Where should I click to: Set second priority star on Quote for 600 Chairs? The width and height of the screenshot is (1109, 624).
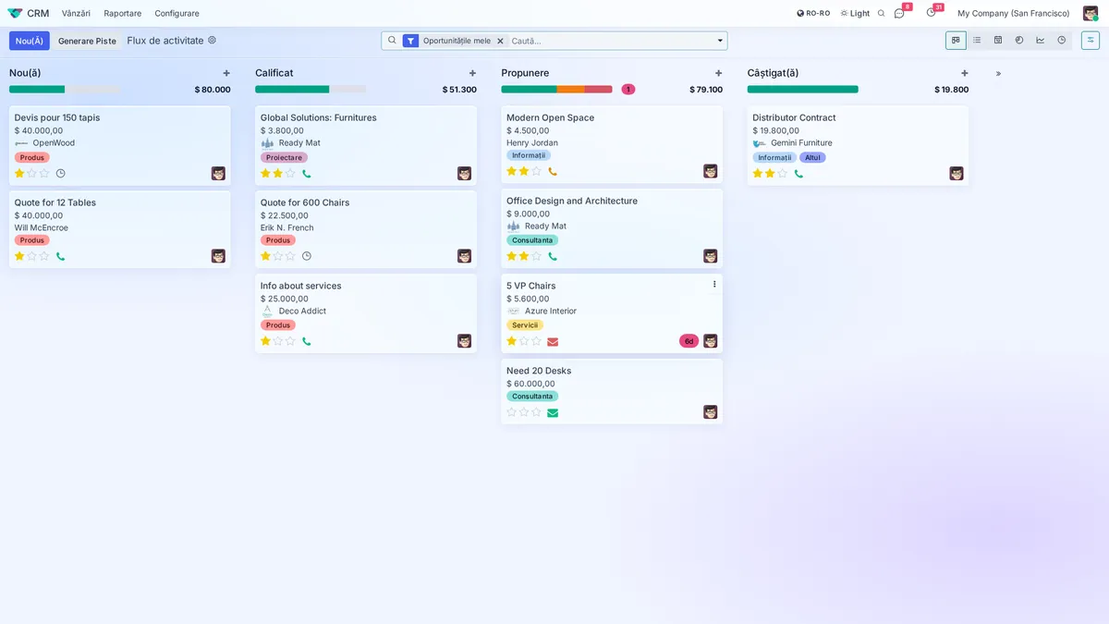pyautogui.click(x=275, y=255)
